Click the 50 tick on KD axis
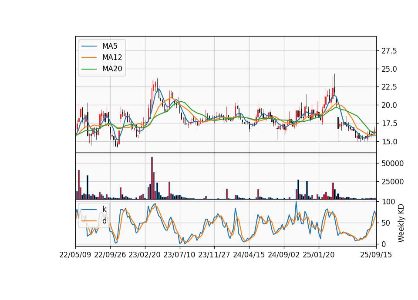 386,223
